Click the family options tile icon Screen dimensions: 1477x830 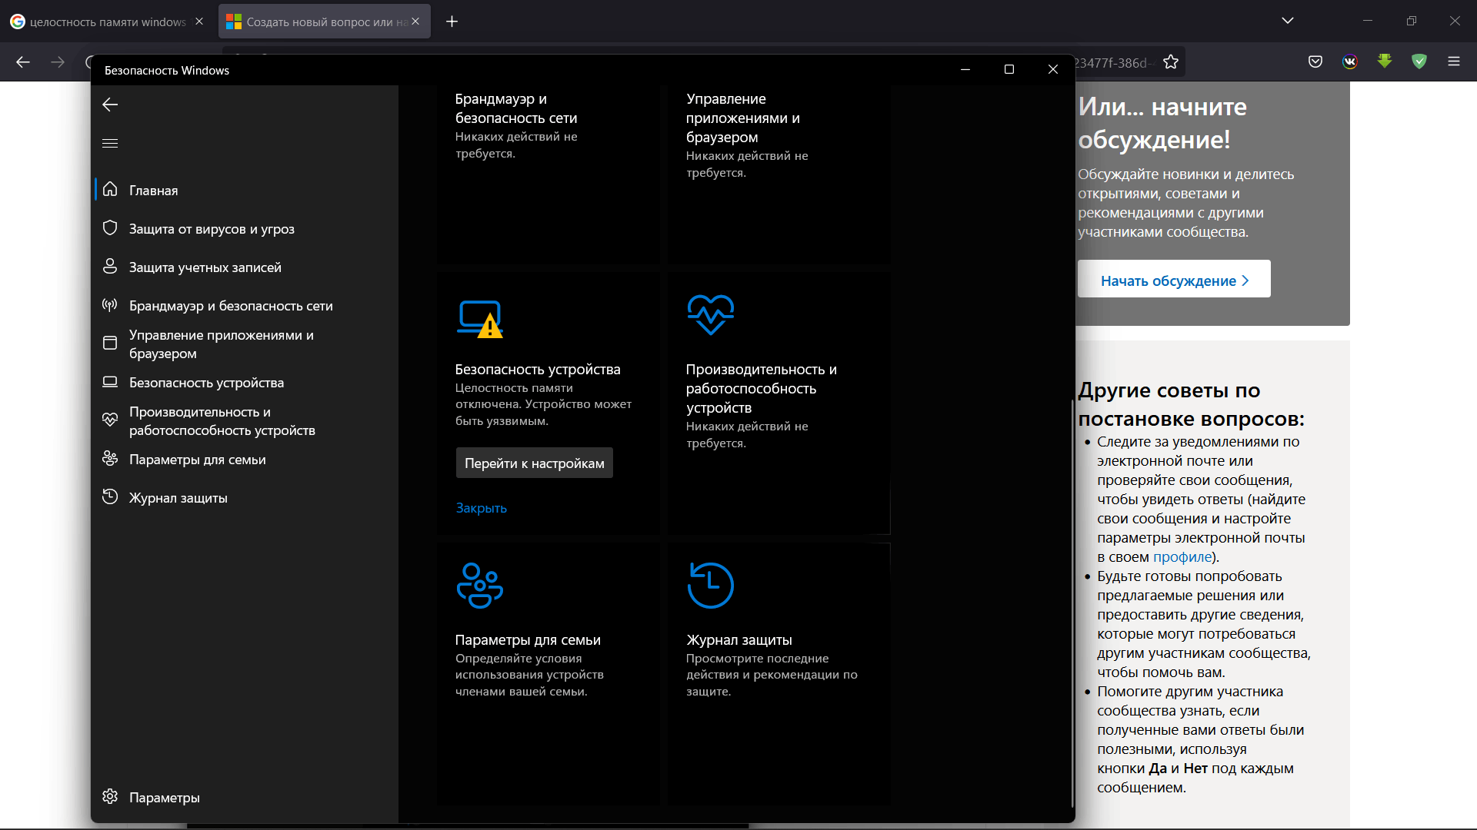click(479, 586)
